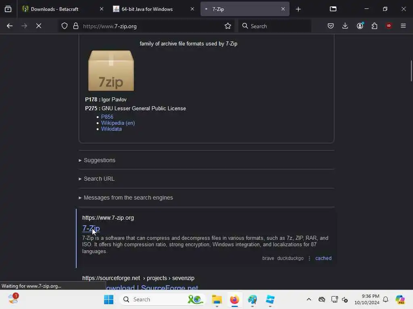Open Firefox downloads panel

[x=345, y=26]
